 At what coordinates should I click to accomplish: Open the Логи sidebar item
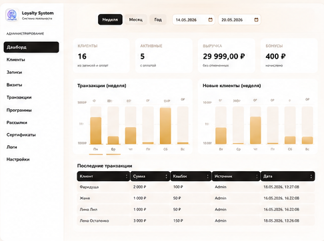[12, 147]
